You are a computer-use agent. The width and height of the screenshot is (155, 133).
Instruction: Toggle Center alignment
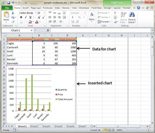click(55, 17)
